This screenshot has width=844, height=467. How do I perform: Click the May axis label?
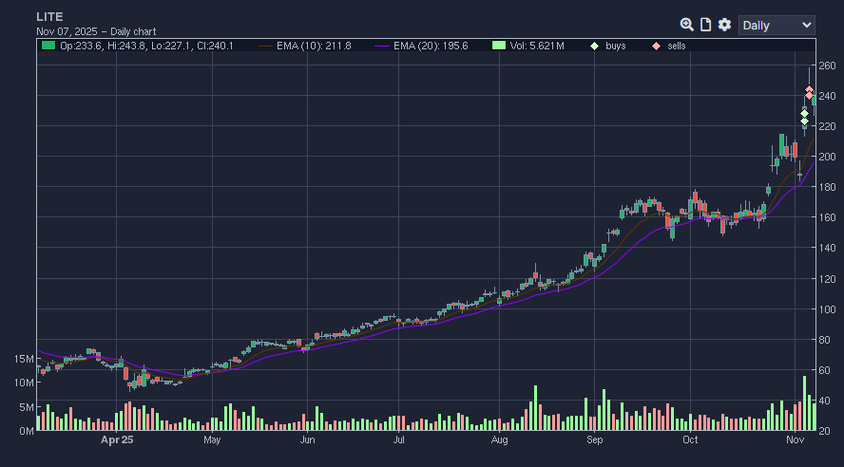(x=212, y=439)
